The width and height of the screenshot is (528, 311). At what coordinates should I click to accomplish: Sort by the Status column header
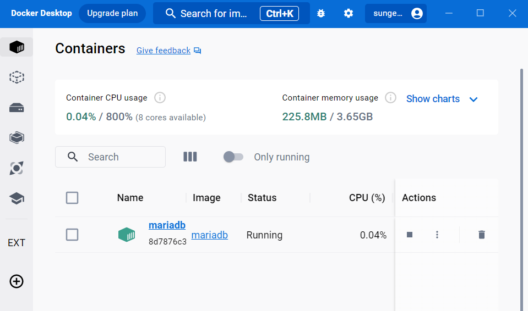[262, 198]
